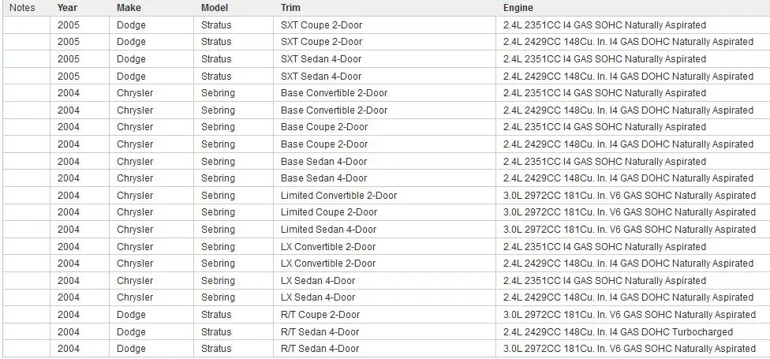Click the Model column header
The image size is (770, 359).
214,8
